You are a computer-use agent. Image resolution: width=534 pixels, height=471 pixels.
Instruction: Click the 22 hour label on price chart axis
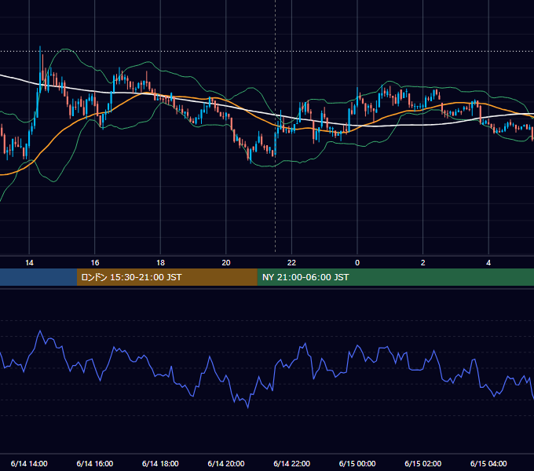291,263
